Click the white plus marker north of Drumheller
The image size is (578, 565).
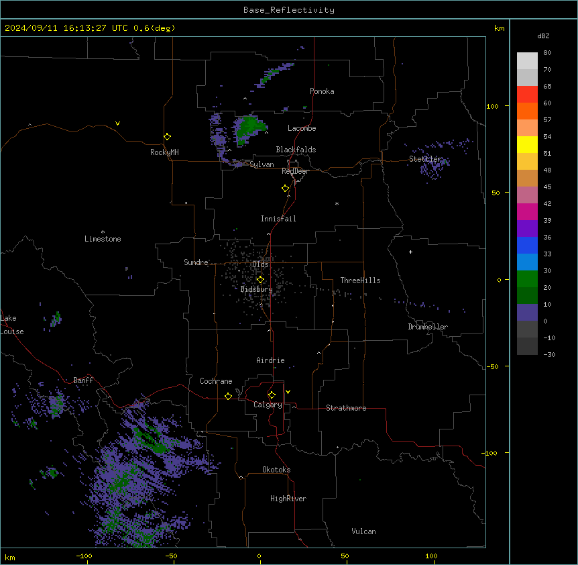tap(410, 252)
